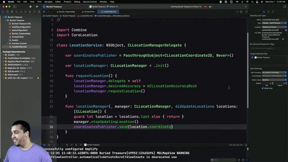Click the code editor vertical scrollbar
Image resolution: width=288 pixels, height=162 pixels.
247,70
